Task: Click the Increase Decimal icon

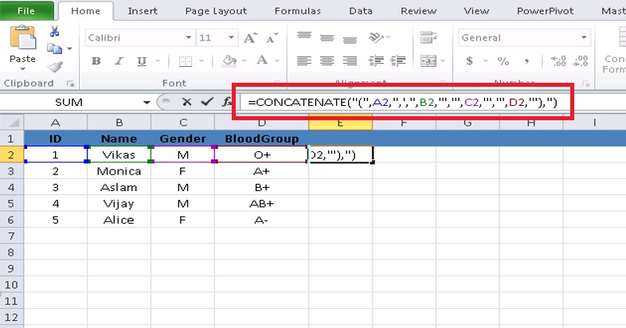Action: 558,61
